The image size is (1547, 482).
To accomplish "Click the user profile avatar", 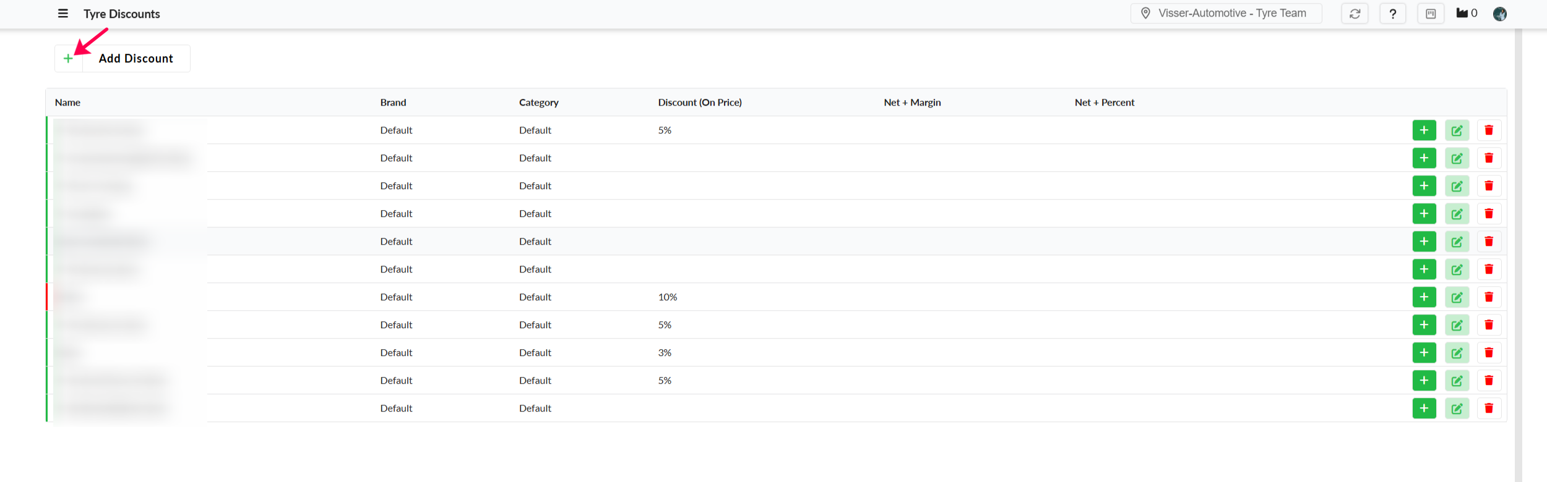I will click(1499, 14).
